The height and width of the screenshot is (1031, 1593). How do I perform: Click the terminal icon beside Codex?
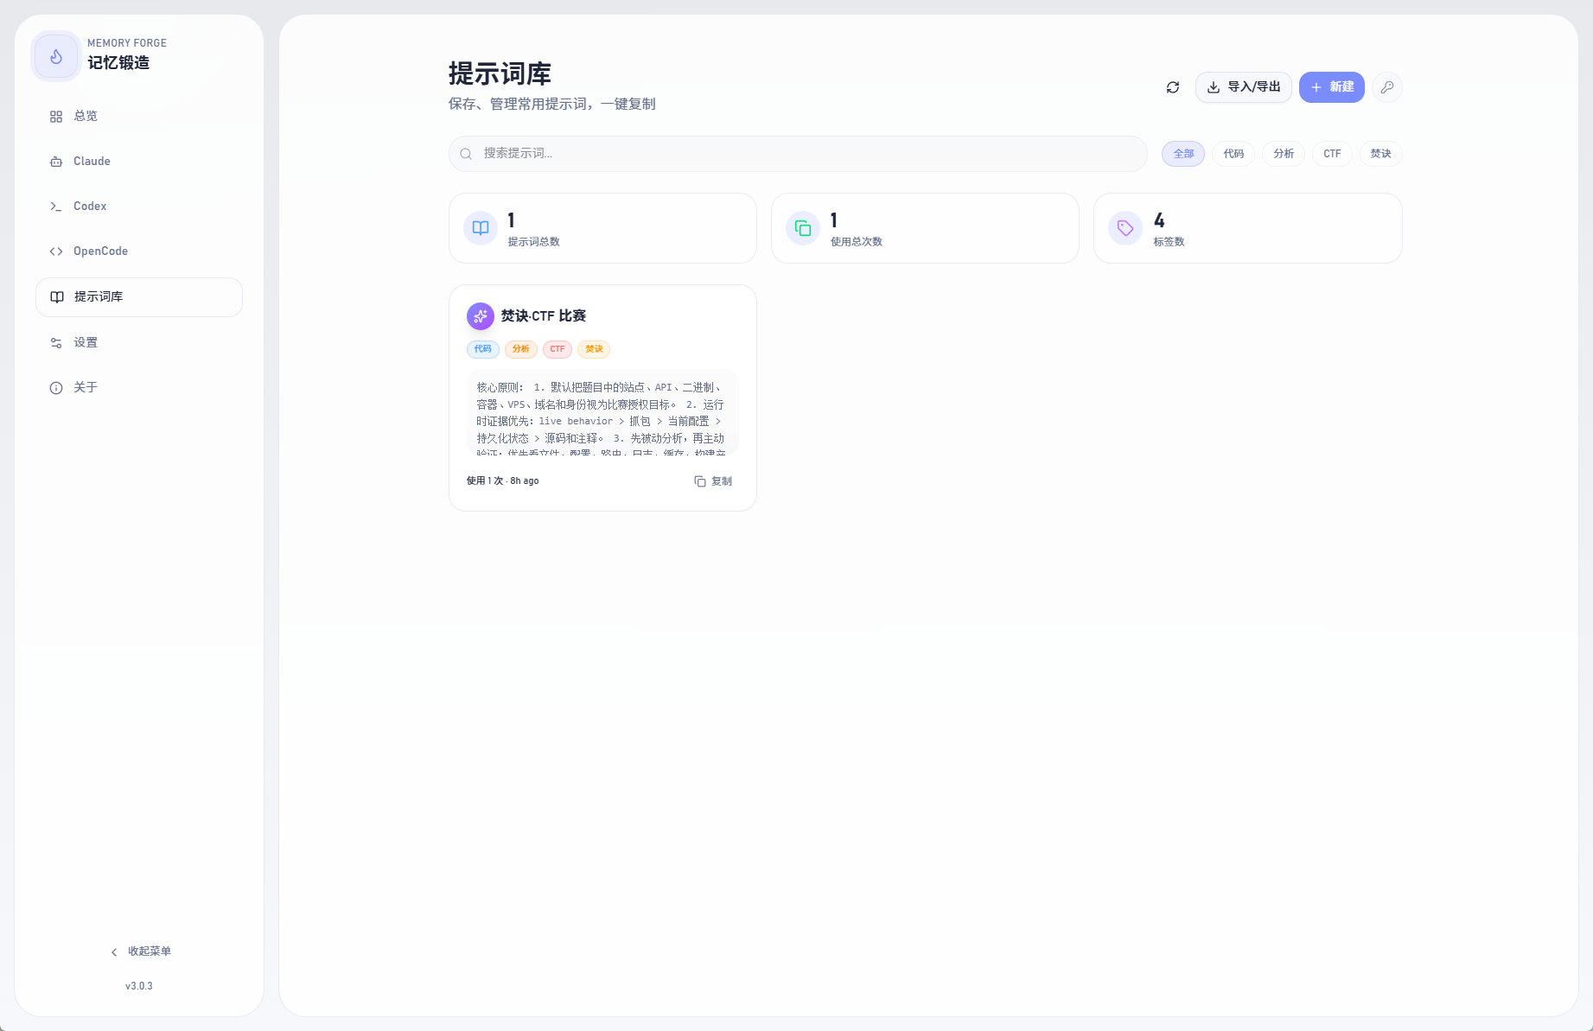56,207
